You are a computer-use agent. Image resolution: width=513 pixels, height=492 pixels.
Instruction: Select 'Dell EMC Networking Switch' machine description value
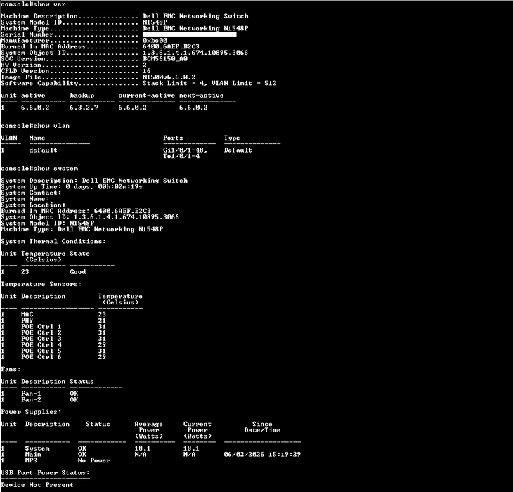[x=195, y=16]
